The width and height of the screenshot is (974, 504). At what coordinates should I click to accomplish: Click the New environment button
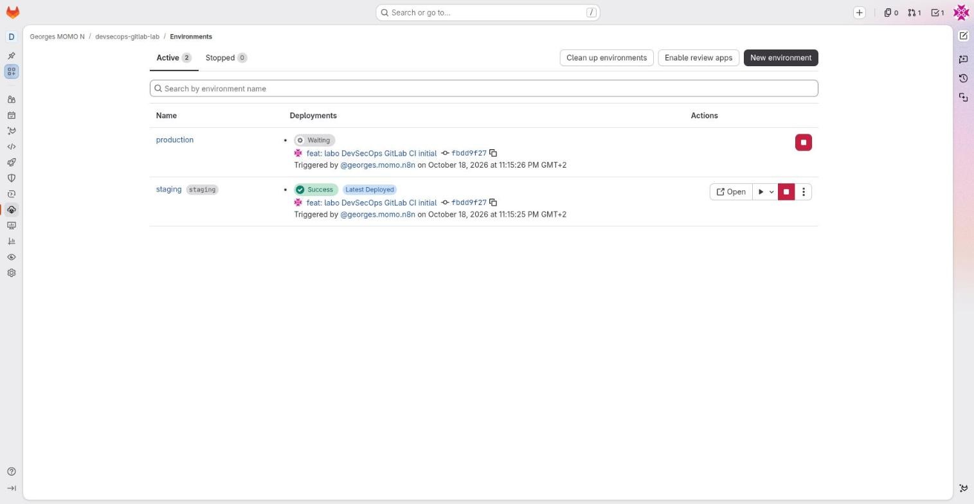pos(780,58)
